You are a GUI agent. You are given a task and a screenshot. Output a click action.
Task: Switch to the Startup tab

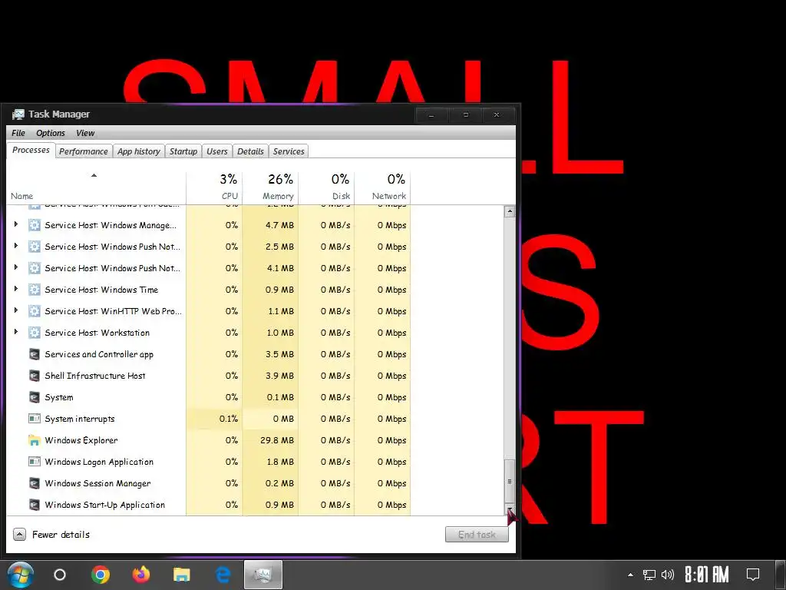coord(183,151)
